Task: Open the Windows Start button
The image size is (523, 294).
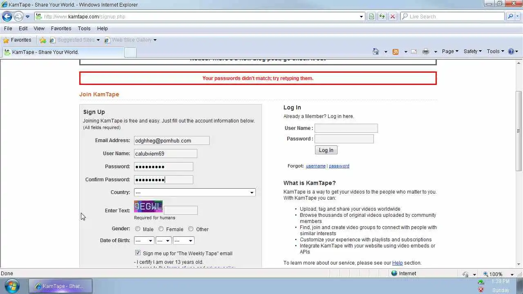Action: point(11,285)
